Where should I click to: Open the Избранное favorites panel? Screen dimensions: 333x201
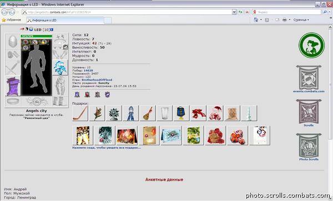(12, 20)
